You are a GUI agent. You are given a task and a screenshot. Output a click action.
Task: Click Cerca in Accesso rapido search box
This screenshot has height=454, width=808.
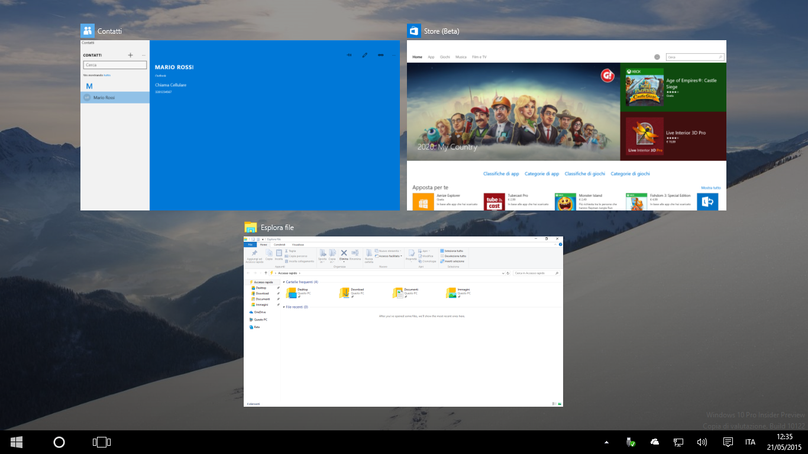coord(537,273)
